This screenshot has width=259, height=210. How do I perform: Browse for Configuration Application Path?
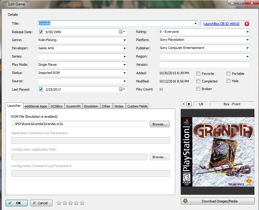pyautogui.click(x=159, y=157)
